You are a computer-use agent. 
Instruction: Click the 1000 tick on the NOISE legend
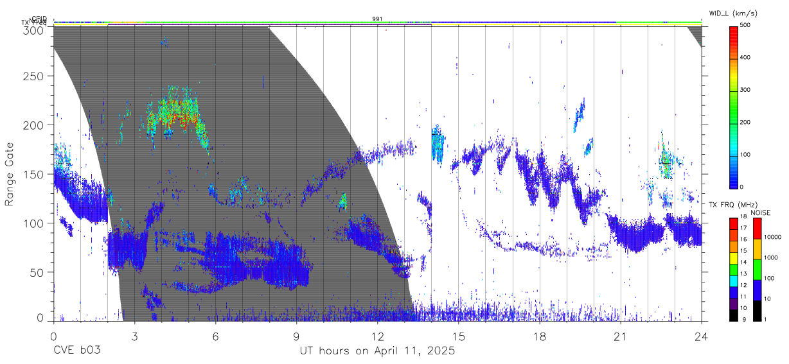tap(770, 258)
